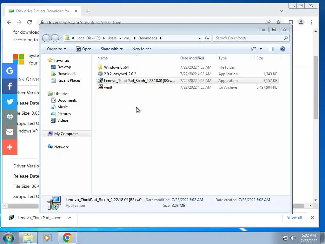
Task: Select the win8 iso archive file
Action: pos(188,87)
